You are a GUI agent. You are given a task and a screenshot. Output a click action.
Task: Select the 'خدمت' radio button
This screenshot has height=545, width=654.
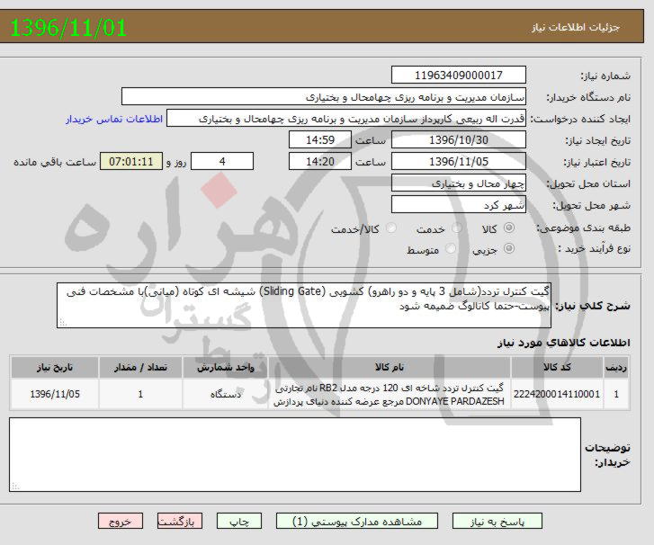coord(457,228)
